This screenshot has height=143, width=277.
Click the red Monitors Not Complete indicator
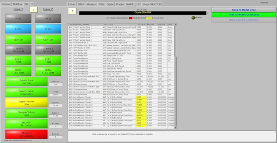coord(27,135)
